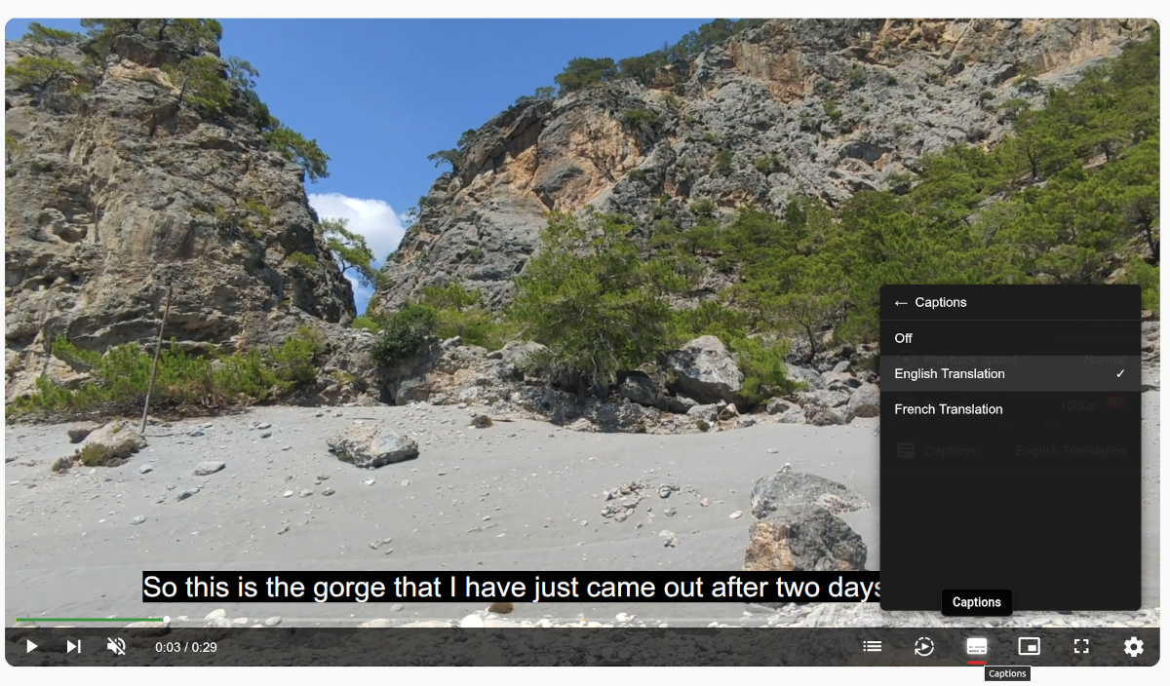This screenshot has height=686, width=1170.
Task: Click the progress bar scrubber handle
Action: pos(167,620)
